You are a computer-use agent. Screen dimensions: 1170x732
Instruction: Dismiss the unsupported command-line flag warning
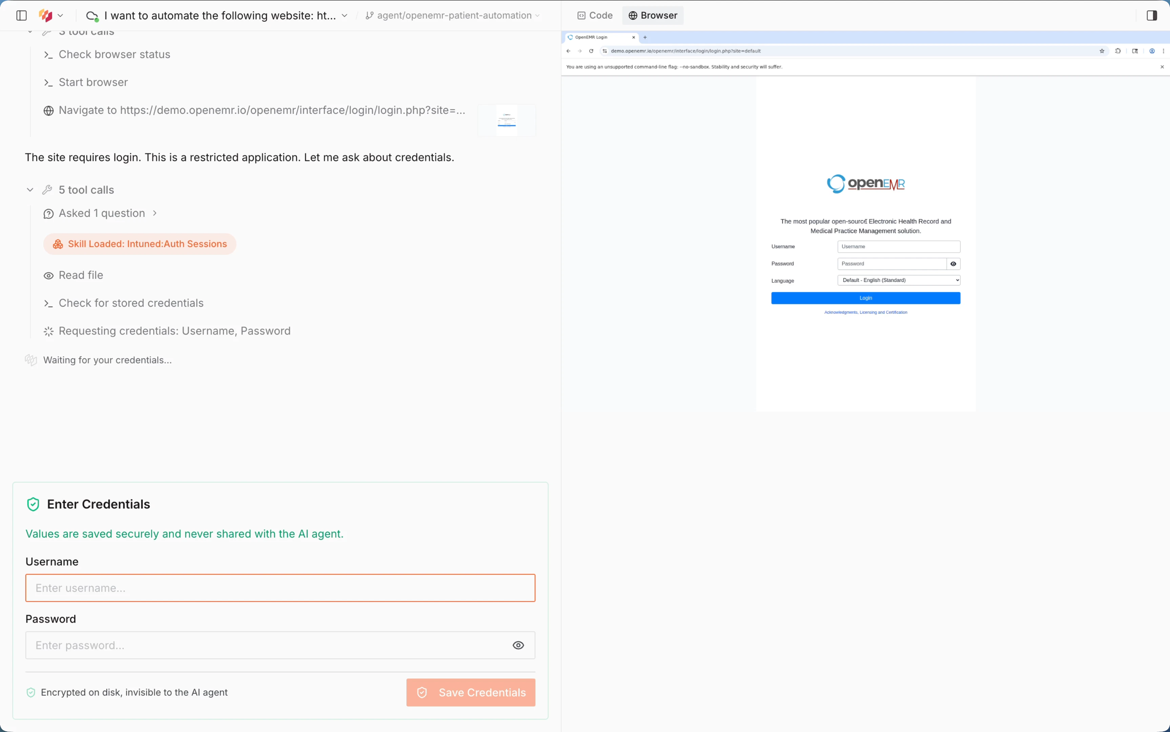coord(1161,67)
